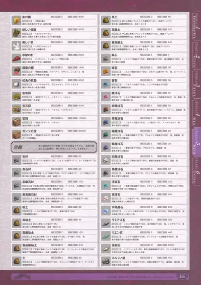Click the blue stone icon for 蒼石
This screenshot has width=201, height=285.
106,84
